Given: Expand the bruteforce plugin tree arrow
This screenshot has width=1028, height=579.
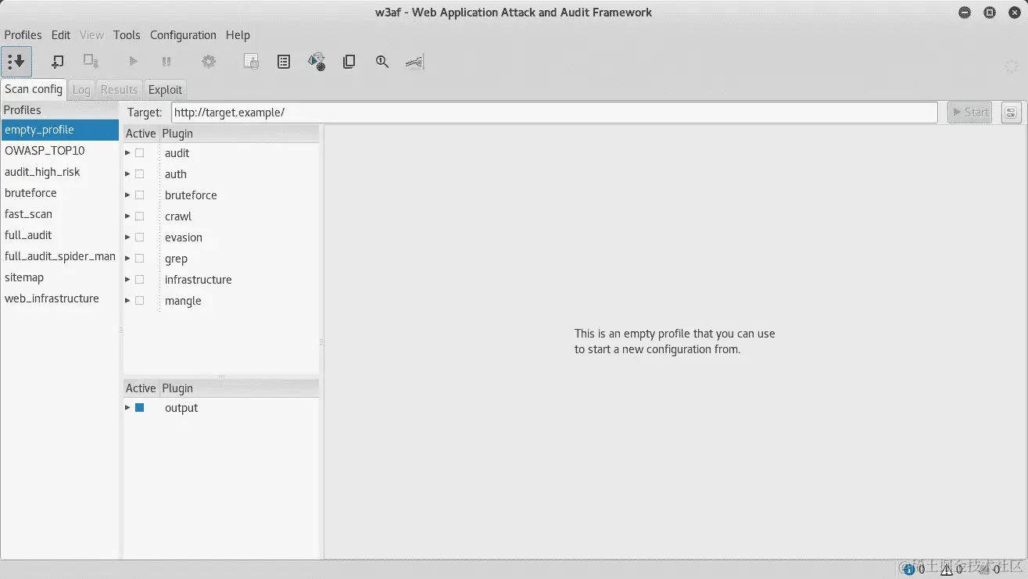Looking at the screenshot, I should 127,195.
